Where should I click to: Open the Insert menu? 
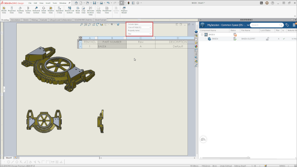(48, 3)
